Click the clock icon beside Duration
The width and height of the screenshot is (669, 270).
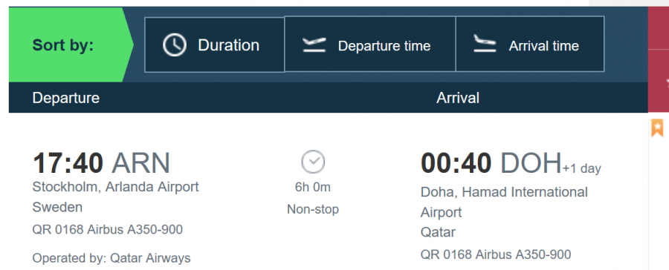[x=175, y=45]
